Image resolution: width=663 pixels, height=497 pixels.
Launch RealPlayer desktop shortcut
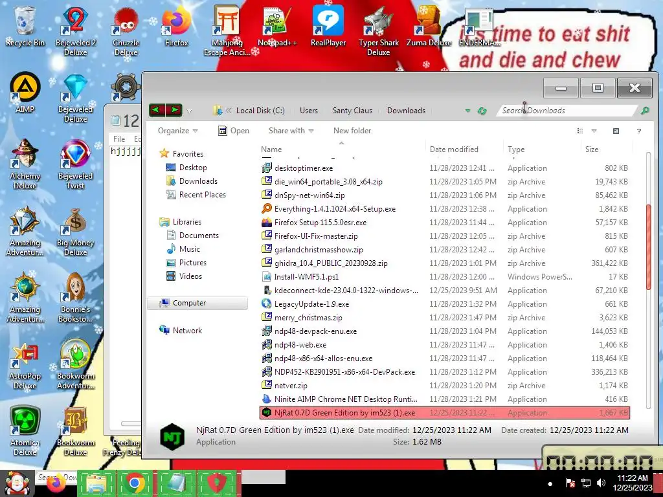[x=328, y=26]
